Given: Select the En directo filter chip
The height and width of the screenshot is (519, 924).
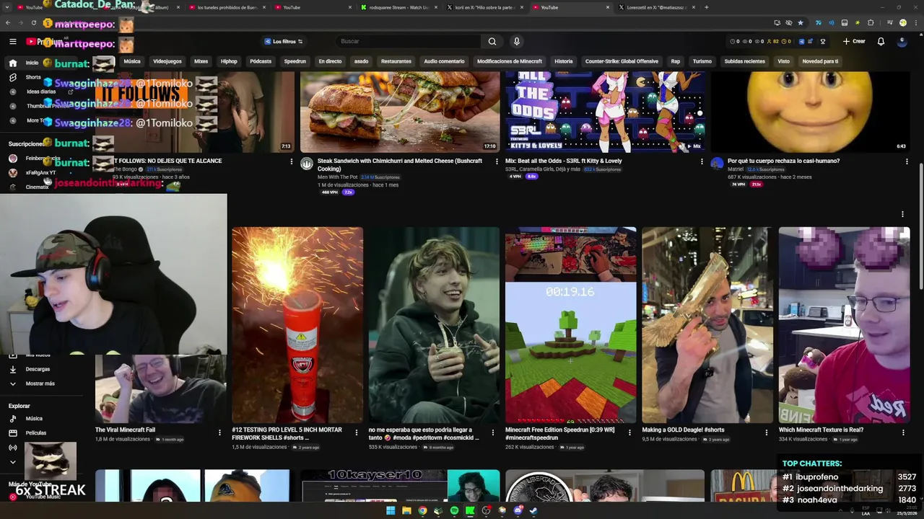Looking at the screenshot, I should pyautogui.click(x=330, y=61).
